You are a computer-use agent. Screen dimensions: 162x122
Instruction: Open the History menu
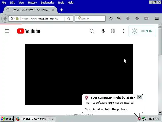[x=32, y=3]
